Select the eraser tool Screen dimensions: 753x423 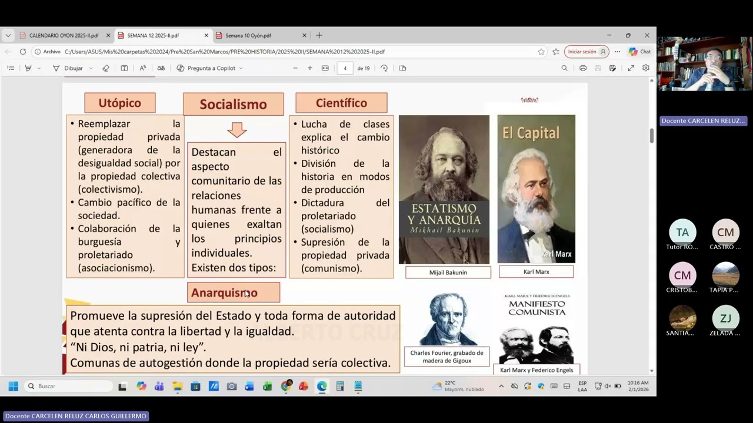[106, 68]
